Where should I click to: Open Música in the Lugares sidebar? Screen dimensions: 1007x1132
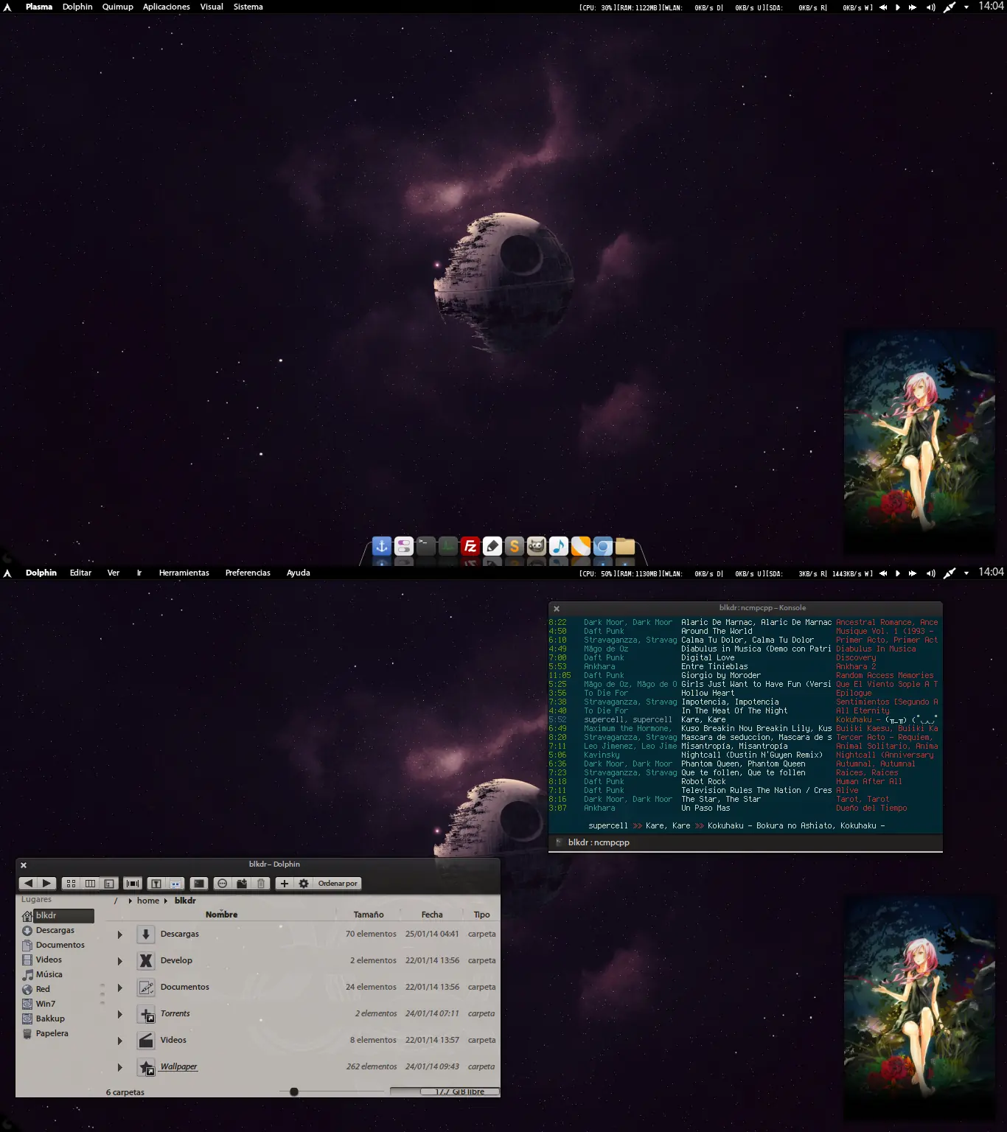[49, 974]
